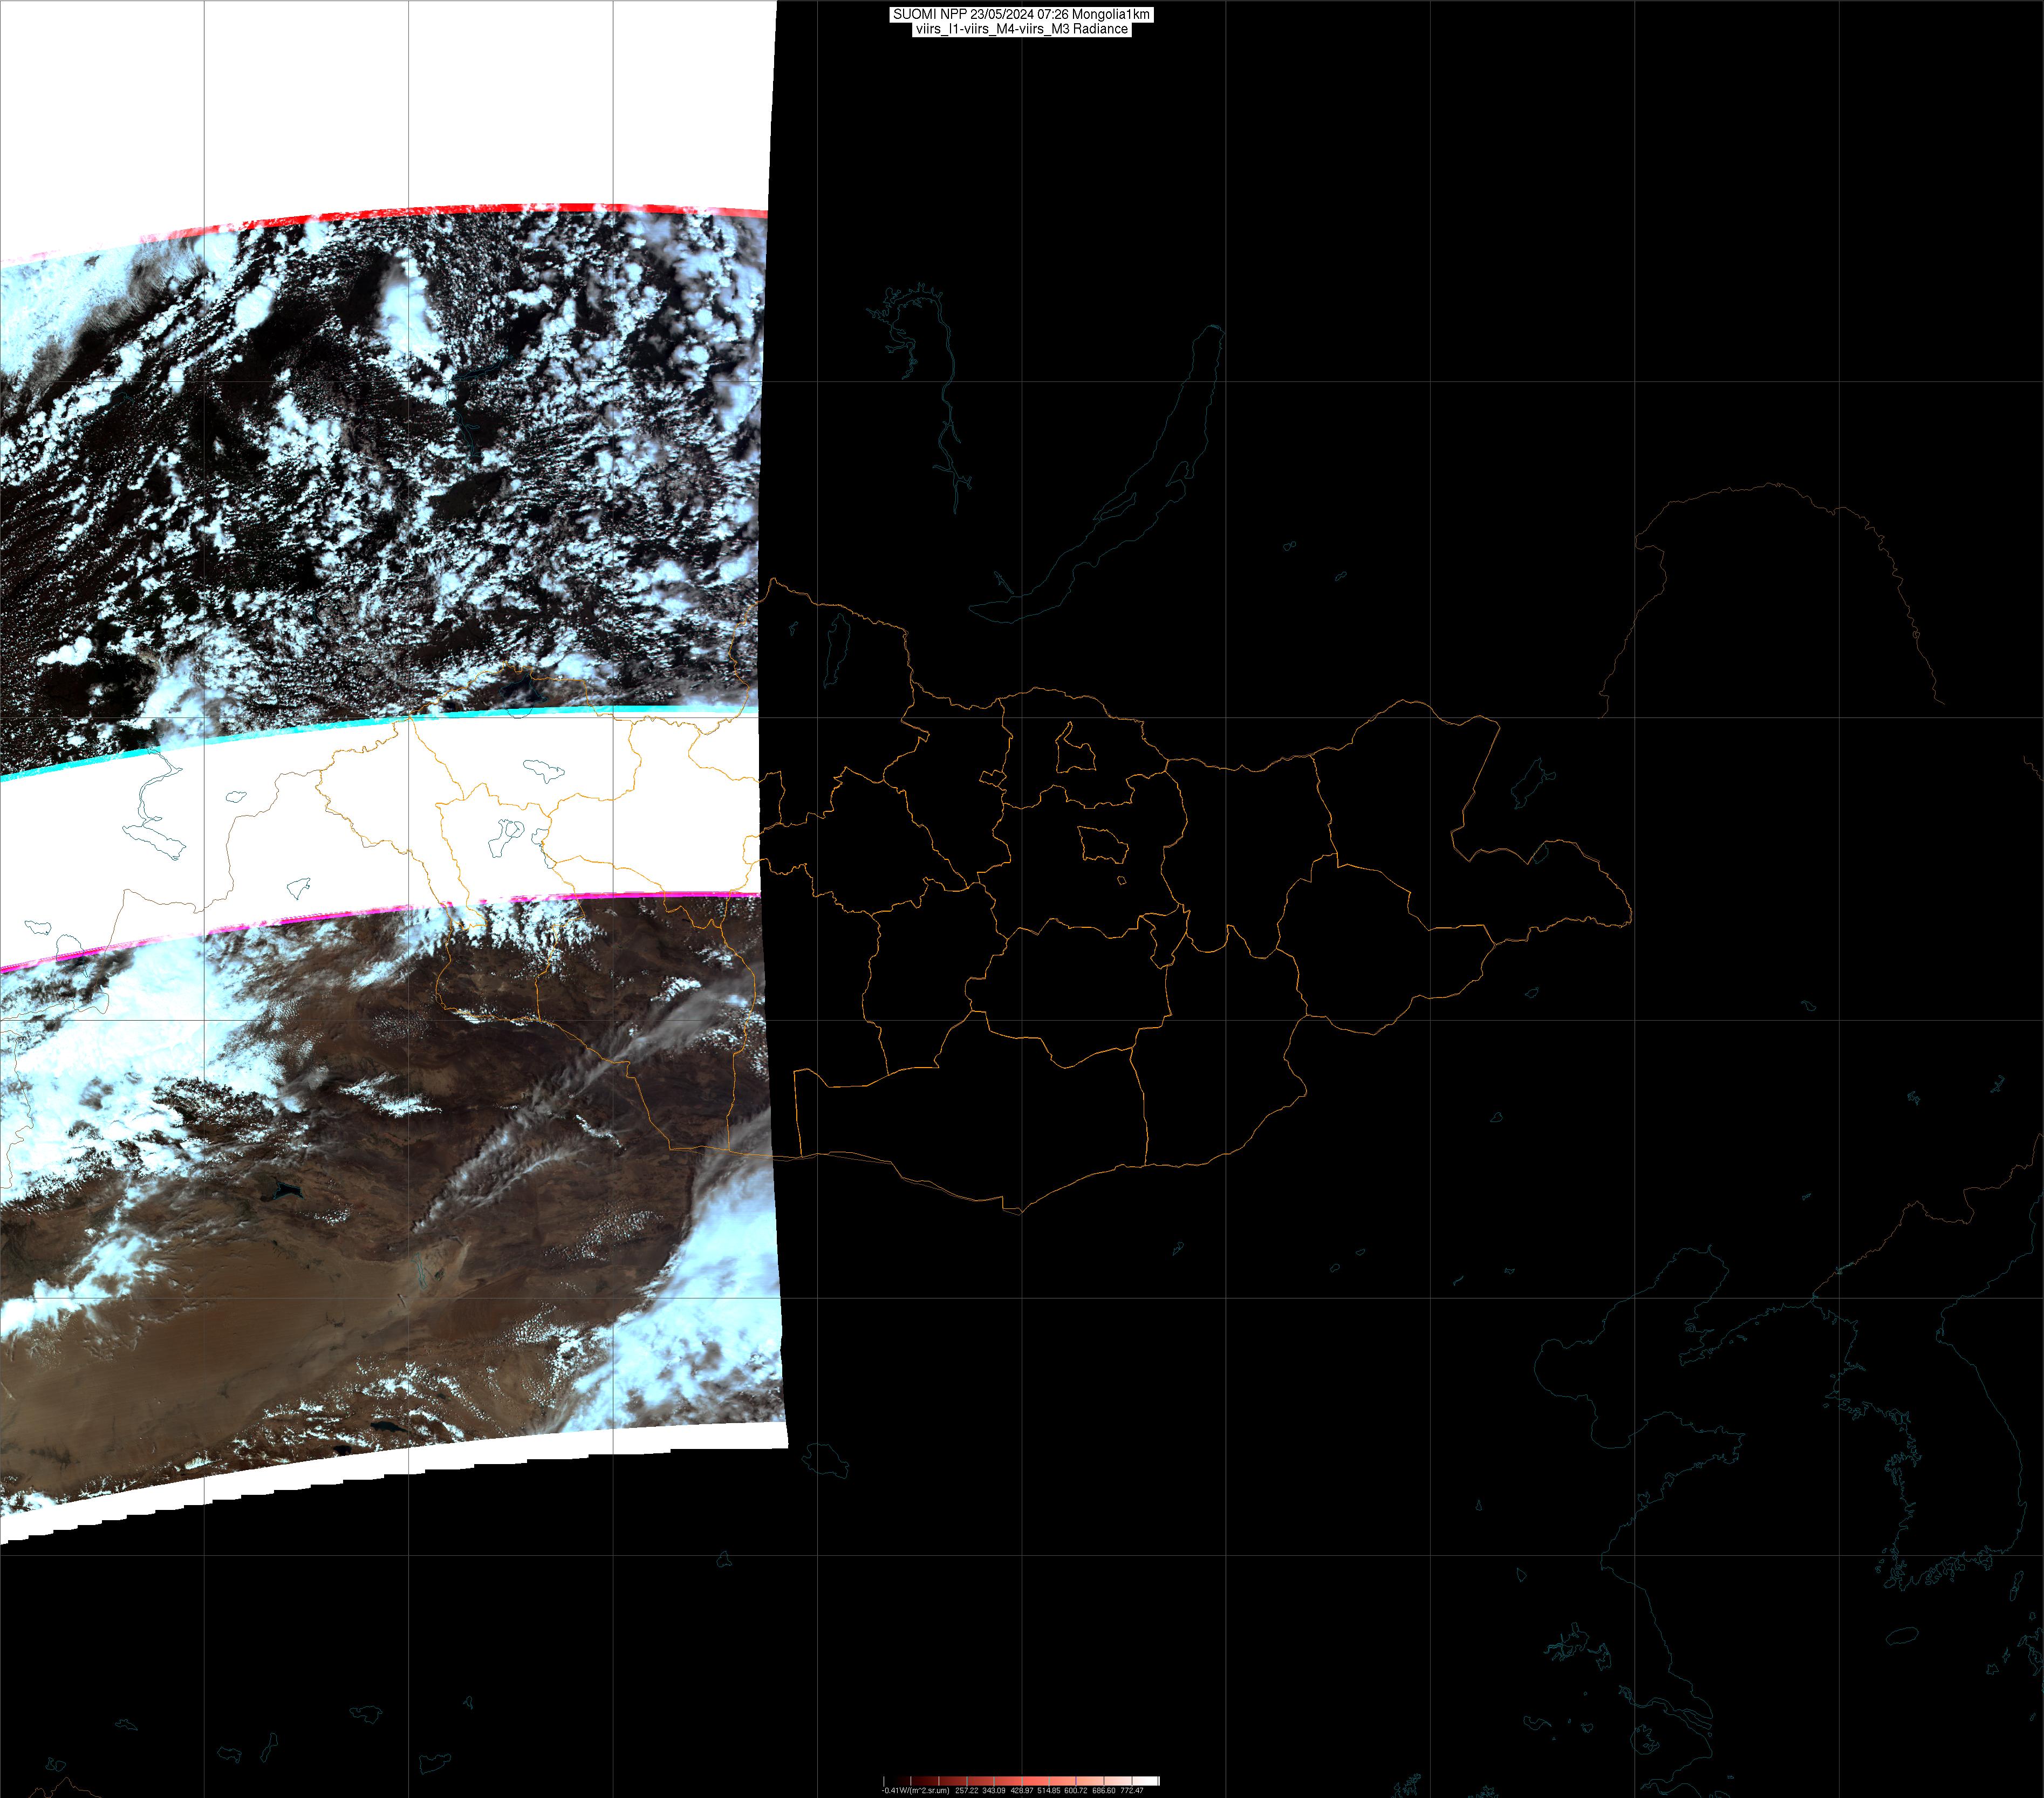Click the SUOMI NPP date title line
Image resolution: width=2044 pixels, height=1798 pixels.
click(1021, 14)
